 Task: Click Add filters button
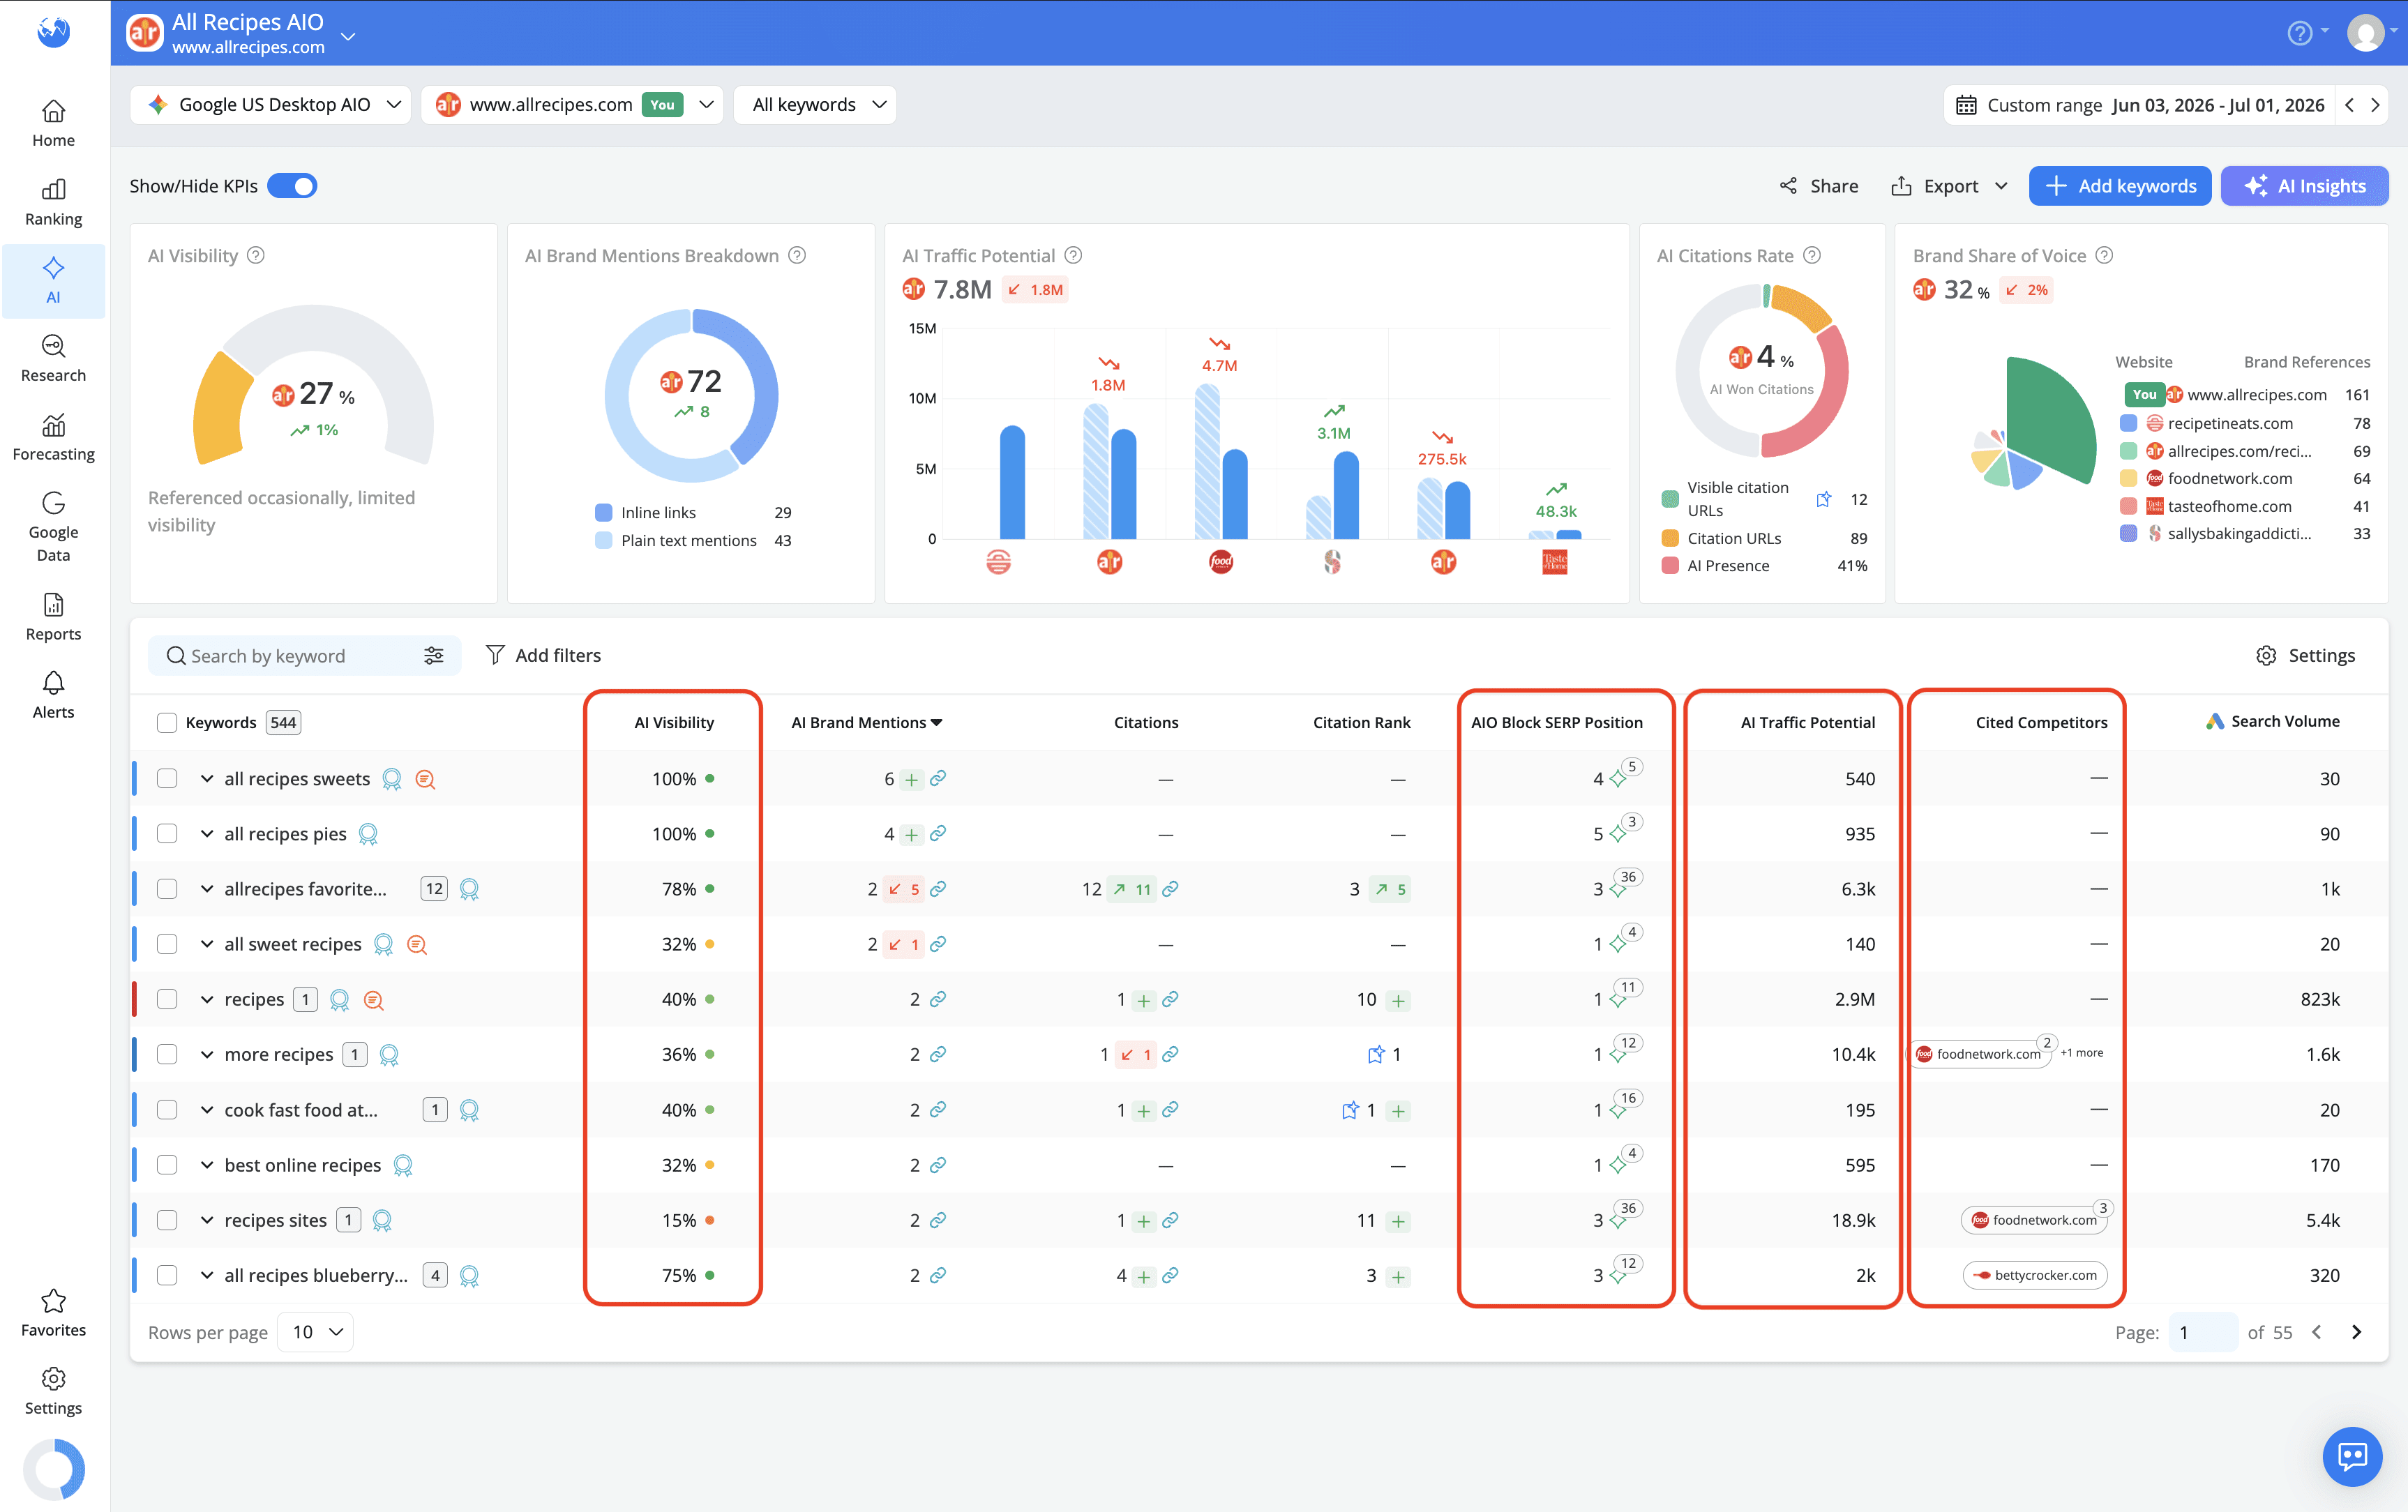pyautogui.click(x=543, y=655)
